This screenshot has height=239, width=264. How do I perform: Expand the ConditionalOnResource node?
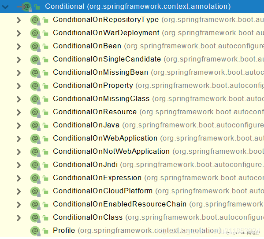point(19,112)
